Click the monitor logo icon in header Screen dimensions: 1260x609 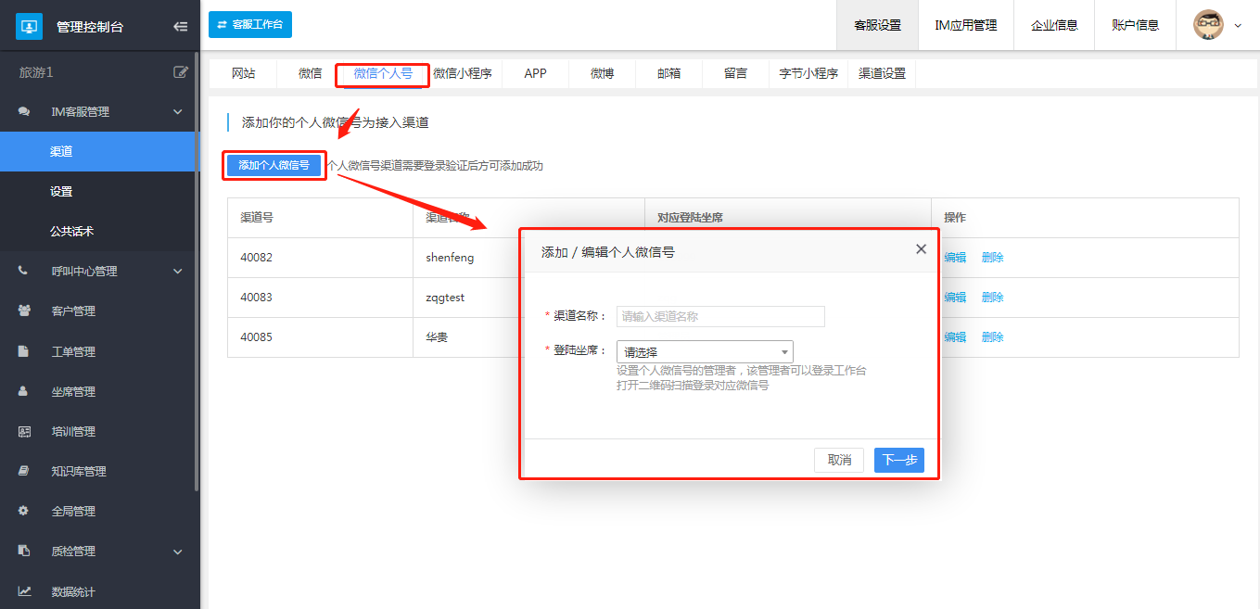[x=30, y=26]
